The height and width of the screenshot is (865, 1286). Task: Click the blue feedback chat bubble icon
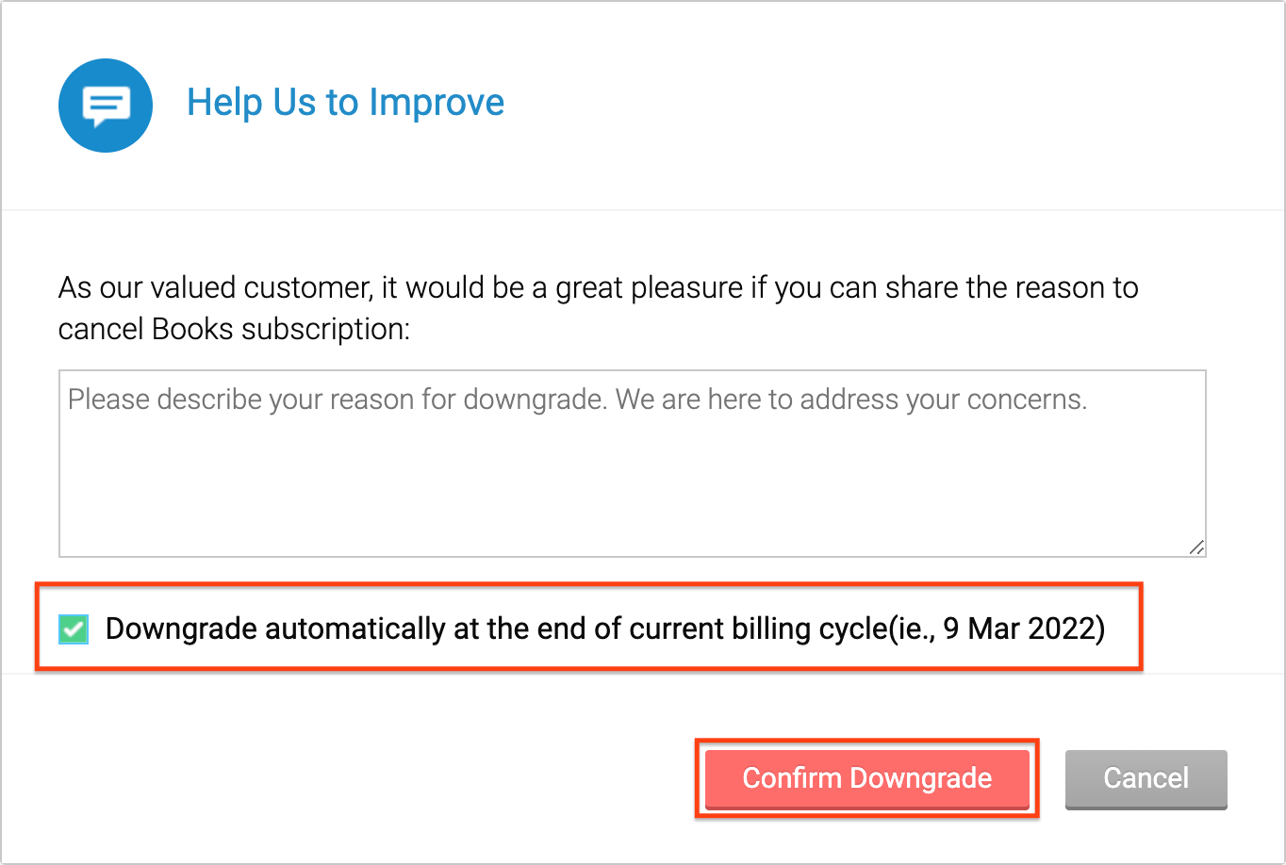106,105
